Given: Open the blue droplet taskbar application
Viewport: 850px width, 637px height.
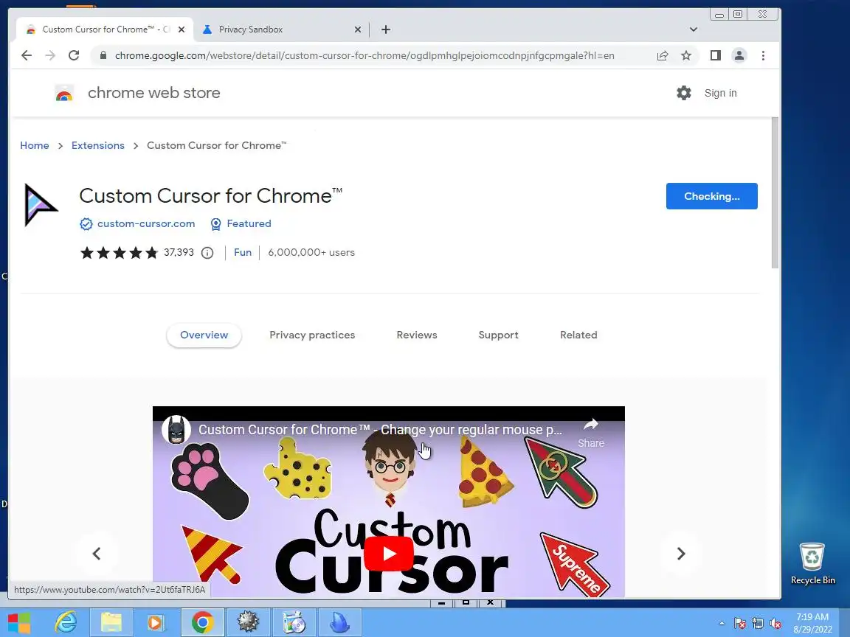Looking at the screenshot, I should (x=340, y=622).
